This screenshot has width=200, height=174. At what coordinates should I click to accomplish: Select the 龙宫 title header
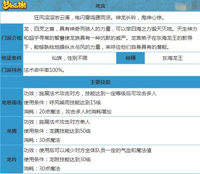[x=100, y=6]
